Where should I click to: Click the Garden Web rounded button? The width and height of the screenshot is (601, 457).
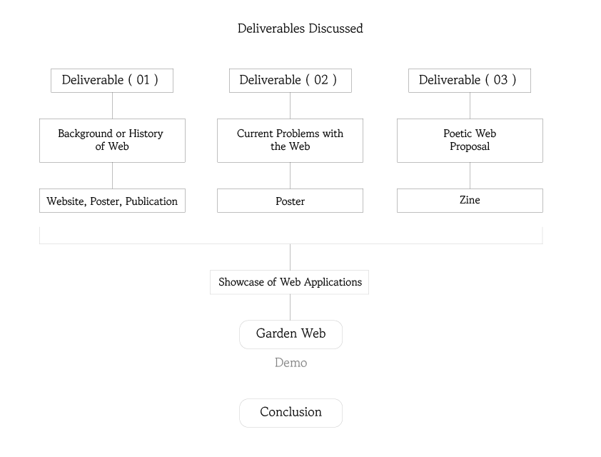pos(291,334)
